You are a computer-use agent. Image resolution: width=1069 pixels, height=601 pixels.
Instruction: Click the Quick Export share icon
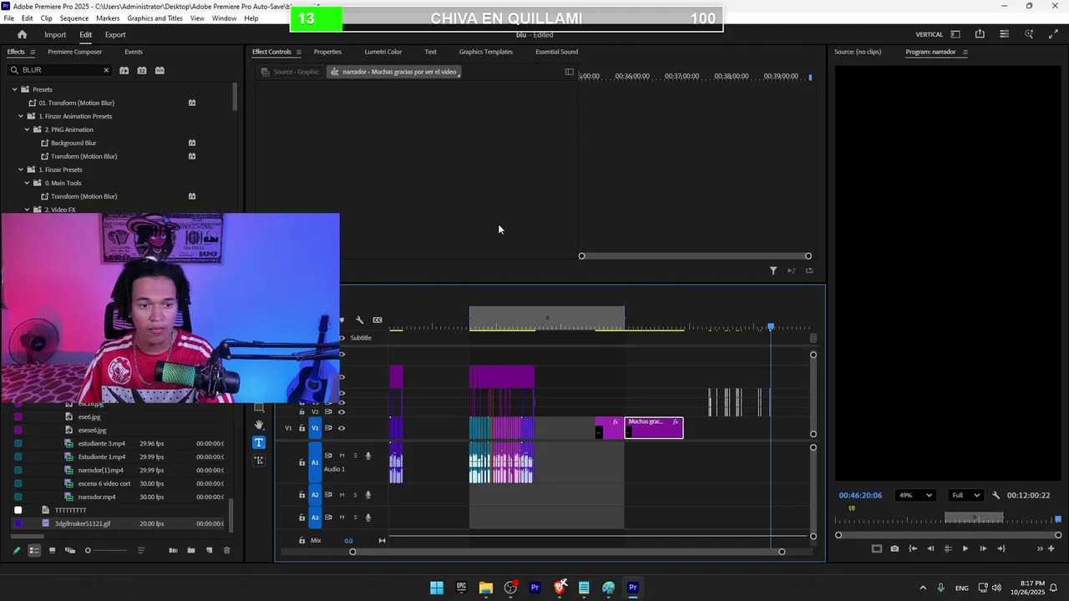980,34
